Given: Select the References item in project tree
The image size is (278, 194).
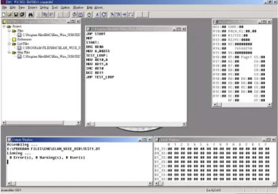Looking at the screenshot, I should click(24, 40).
